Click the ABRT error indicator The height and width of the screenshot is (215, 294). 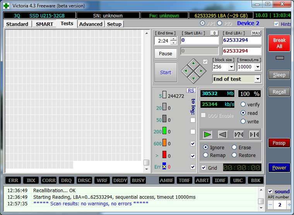tap(202, 180)
